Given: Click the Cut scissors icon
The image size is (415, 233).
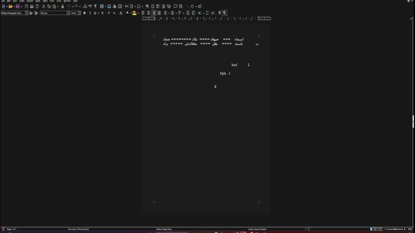Looking at the screenshot, I should click(43, 6).
